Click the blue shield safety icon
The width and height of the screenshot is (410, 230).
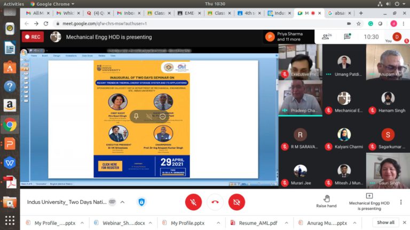(x=141, y=202)
